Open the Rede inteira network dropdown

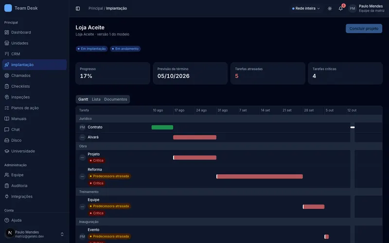tap(306, 8)
